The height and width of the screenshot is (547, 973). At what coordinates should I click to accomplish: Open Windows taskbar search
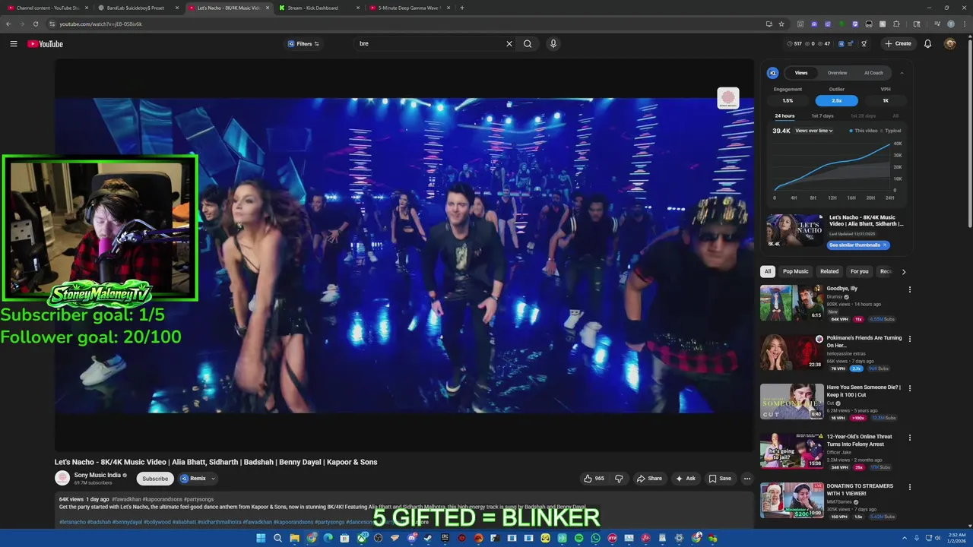[277, 538]
